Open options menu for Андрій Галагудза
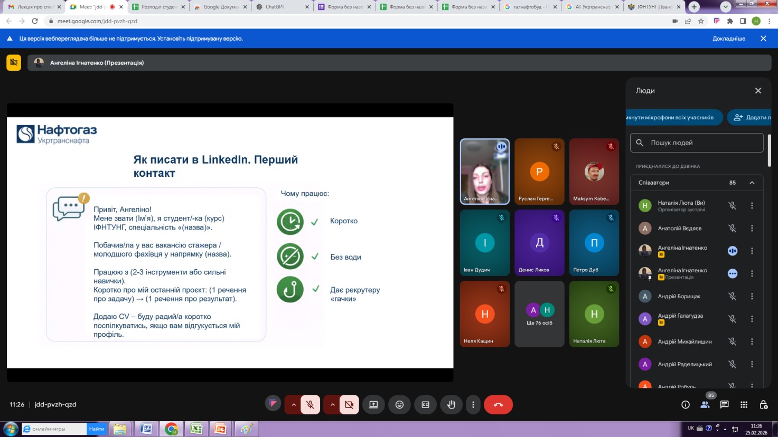The width and height of the screenshot is (778, 437). point(752,319)
